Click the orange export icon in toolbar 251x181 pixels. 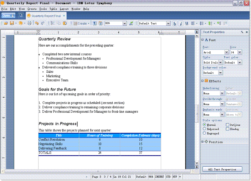(20, 23)
